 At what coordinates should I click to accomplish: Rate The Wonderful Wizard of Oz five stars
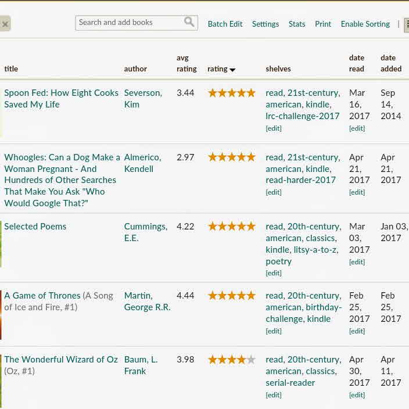tap(251, 360)
